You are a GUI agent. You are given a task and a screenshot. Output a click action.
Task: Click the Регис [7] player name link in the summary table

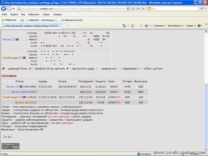point(11,86)
